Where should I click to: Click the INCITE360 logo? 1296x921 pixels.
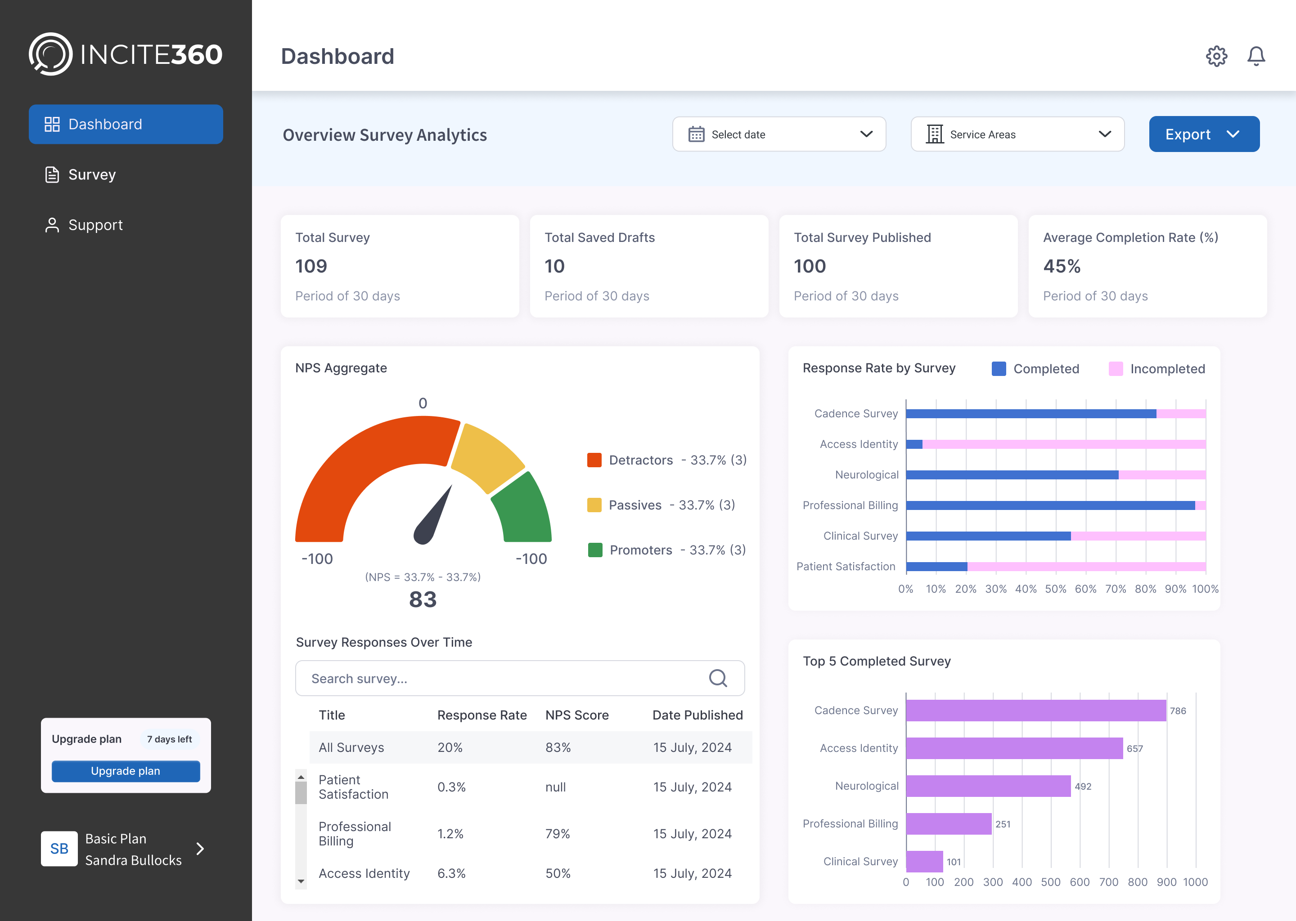pos(126,54)
